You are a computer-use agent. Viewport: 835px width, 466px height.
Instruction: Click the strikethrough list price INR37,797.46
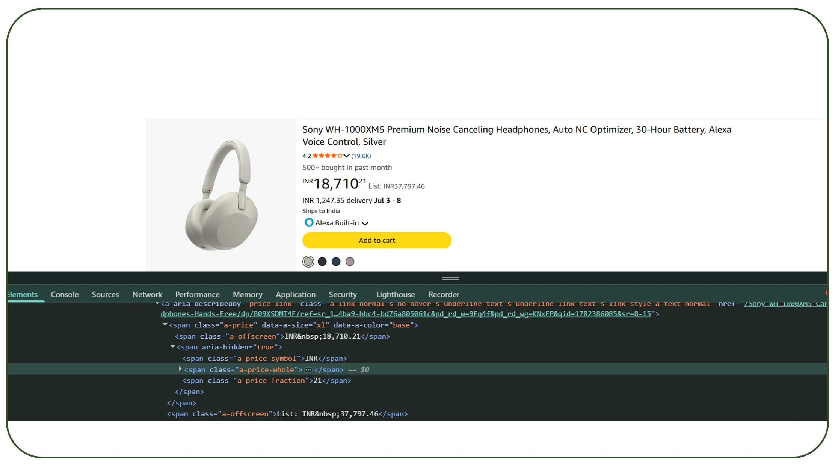[x=404, y=186]
